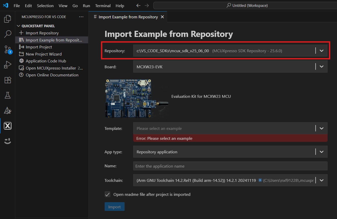The image size is (337, 219).
Task: Uncheck Open readme file after import
Action: click(x=107, y=194)
